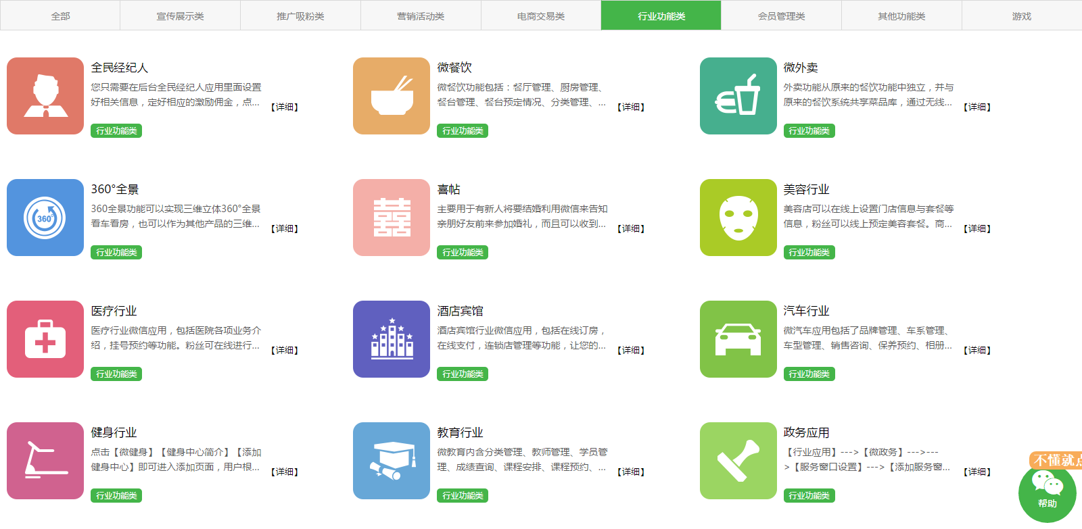
Task: Click 行业功能类 tag under 政务应用
Action: tap(809, 495)
